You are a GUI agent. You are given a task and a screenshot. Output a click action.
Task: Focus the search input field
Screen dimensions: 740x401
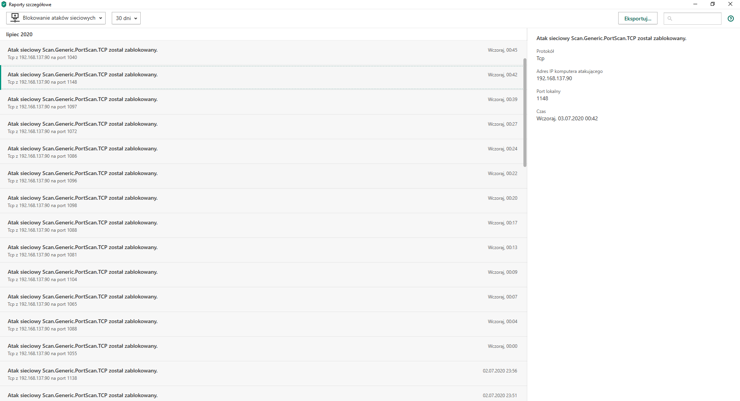click(x=692, y=19)
